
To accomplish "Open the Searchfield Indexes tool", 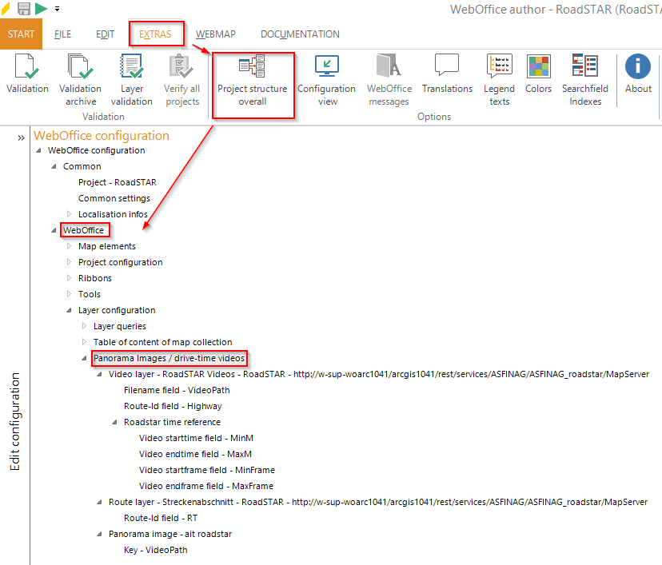I will (x=585, y=76).
